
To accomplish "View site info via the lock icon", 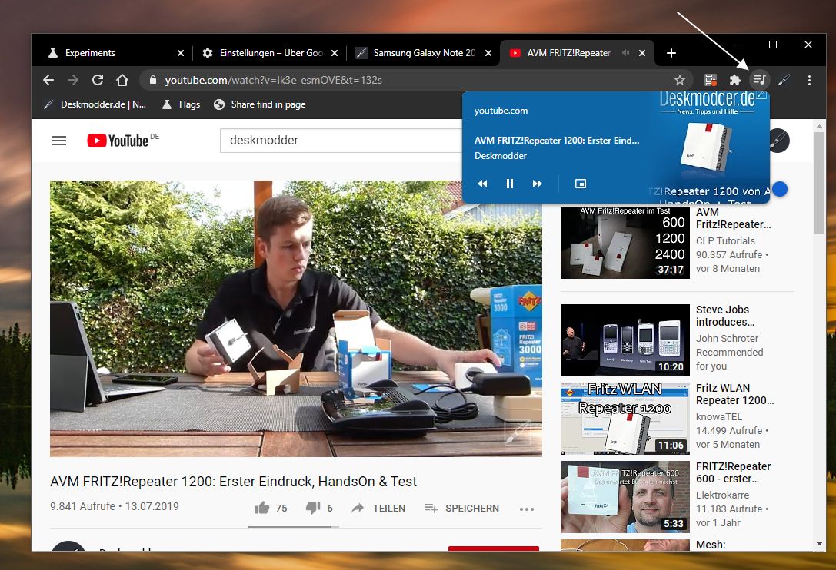I will point(153,80).
